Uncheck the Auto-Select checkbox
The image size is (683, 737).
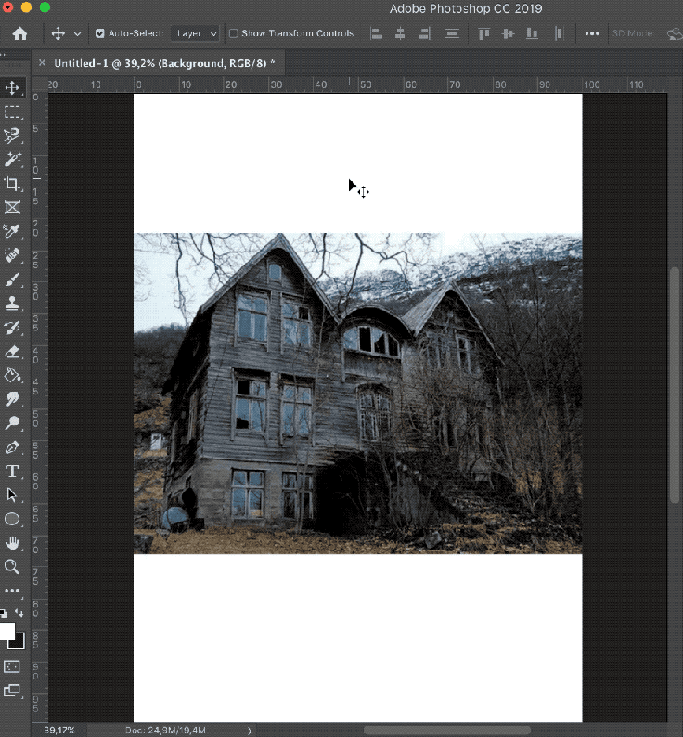pos(100,33)
